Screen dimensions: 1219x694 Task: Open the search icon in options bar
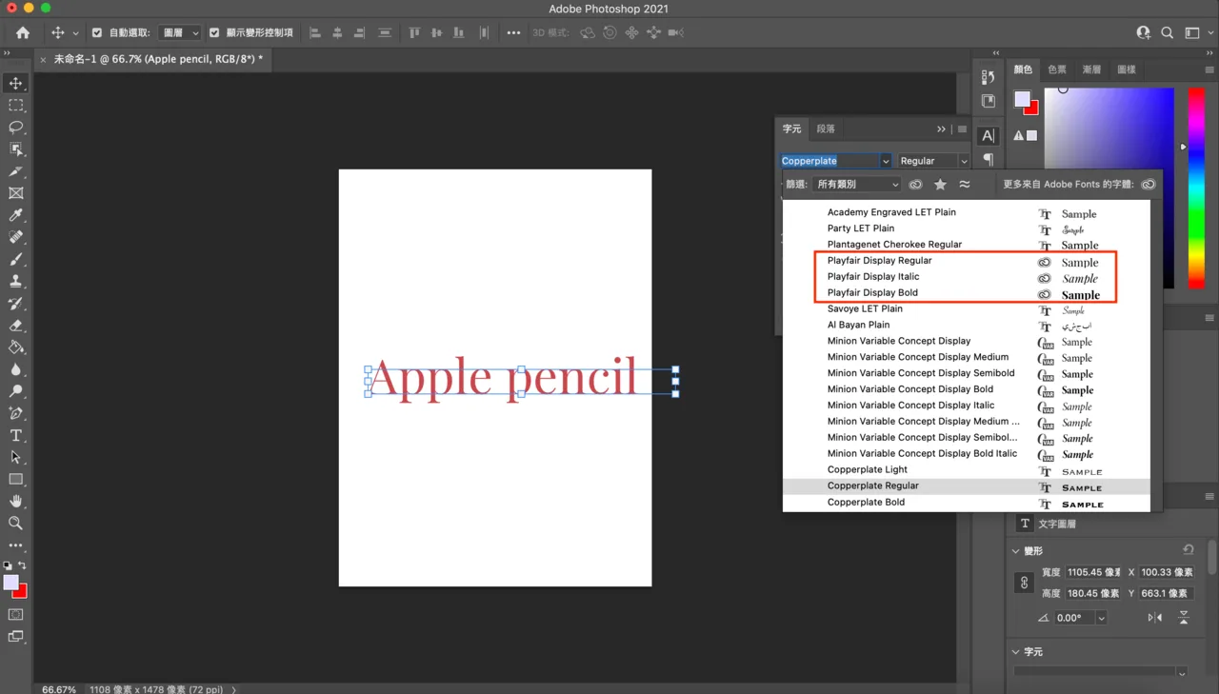[1168, 32]
